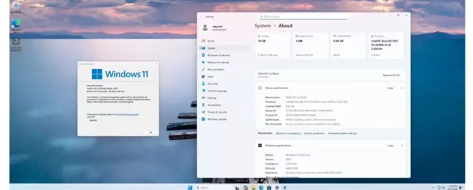Focus the Find a setting search box
The width and height of the screenshot is (473, 190).
click(x=304, y=17)
